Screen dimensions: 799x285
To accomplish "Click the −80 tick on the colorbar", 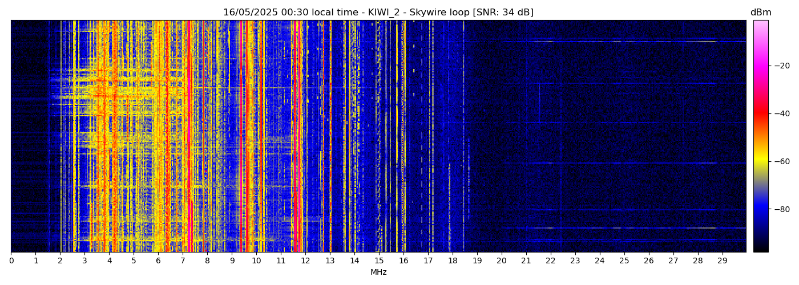I will click(781, 209).
